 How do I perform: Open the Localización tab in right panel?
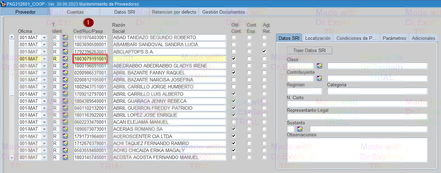[x=318, y=38]
